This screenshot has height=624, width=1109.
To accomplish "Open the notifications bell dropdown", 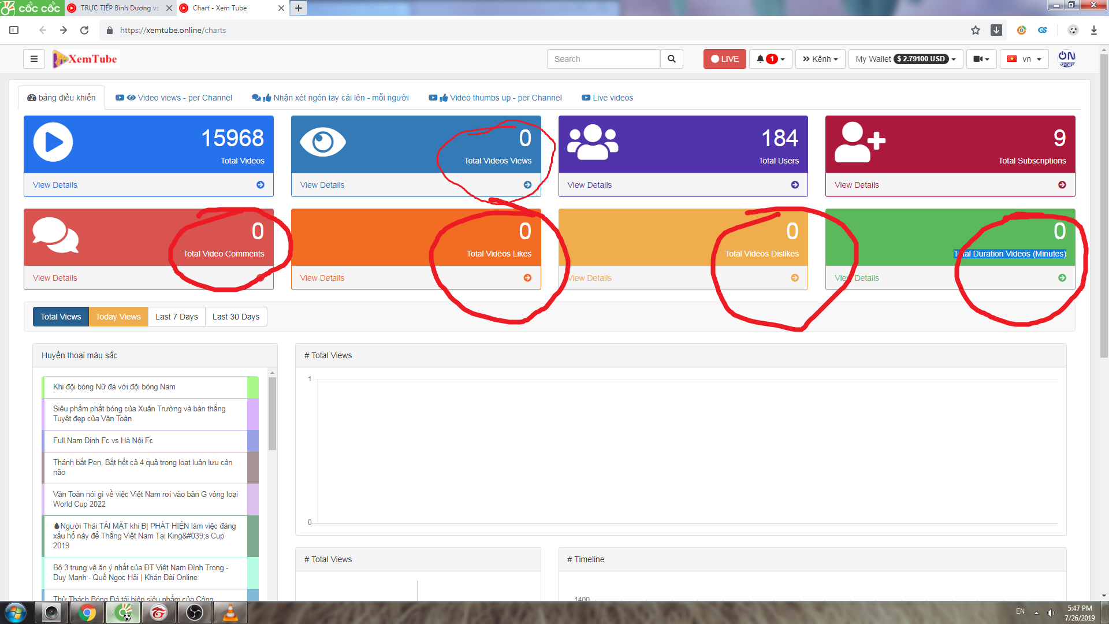I will click(x=771, y=59).
